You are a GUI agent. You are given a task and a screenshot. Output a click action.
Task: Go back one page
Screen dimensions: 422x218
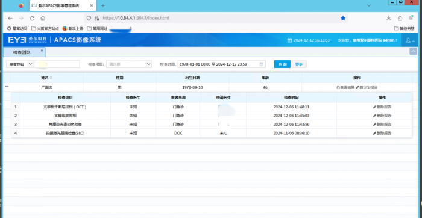point(10,18)
